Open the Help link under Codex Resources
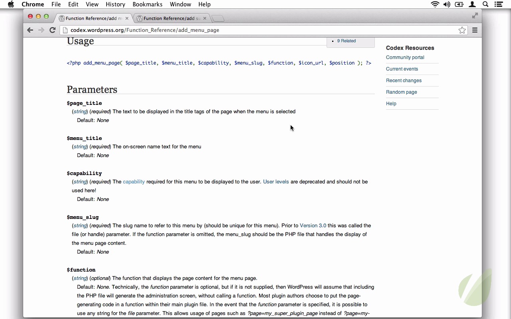The image size is (511, 319). (x=391, y=104)
